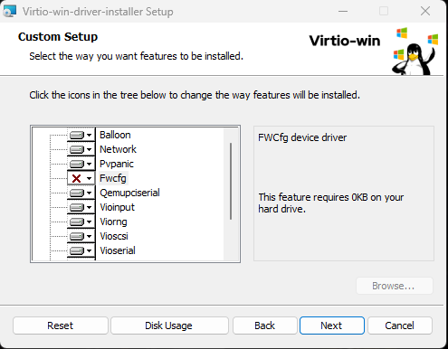Open the dropdown arrow beside Vioserial

point(89,250)
